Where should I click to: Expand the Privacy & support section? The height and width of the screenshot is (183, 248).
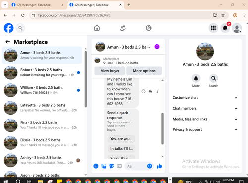click(x=205, y=130)
